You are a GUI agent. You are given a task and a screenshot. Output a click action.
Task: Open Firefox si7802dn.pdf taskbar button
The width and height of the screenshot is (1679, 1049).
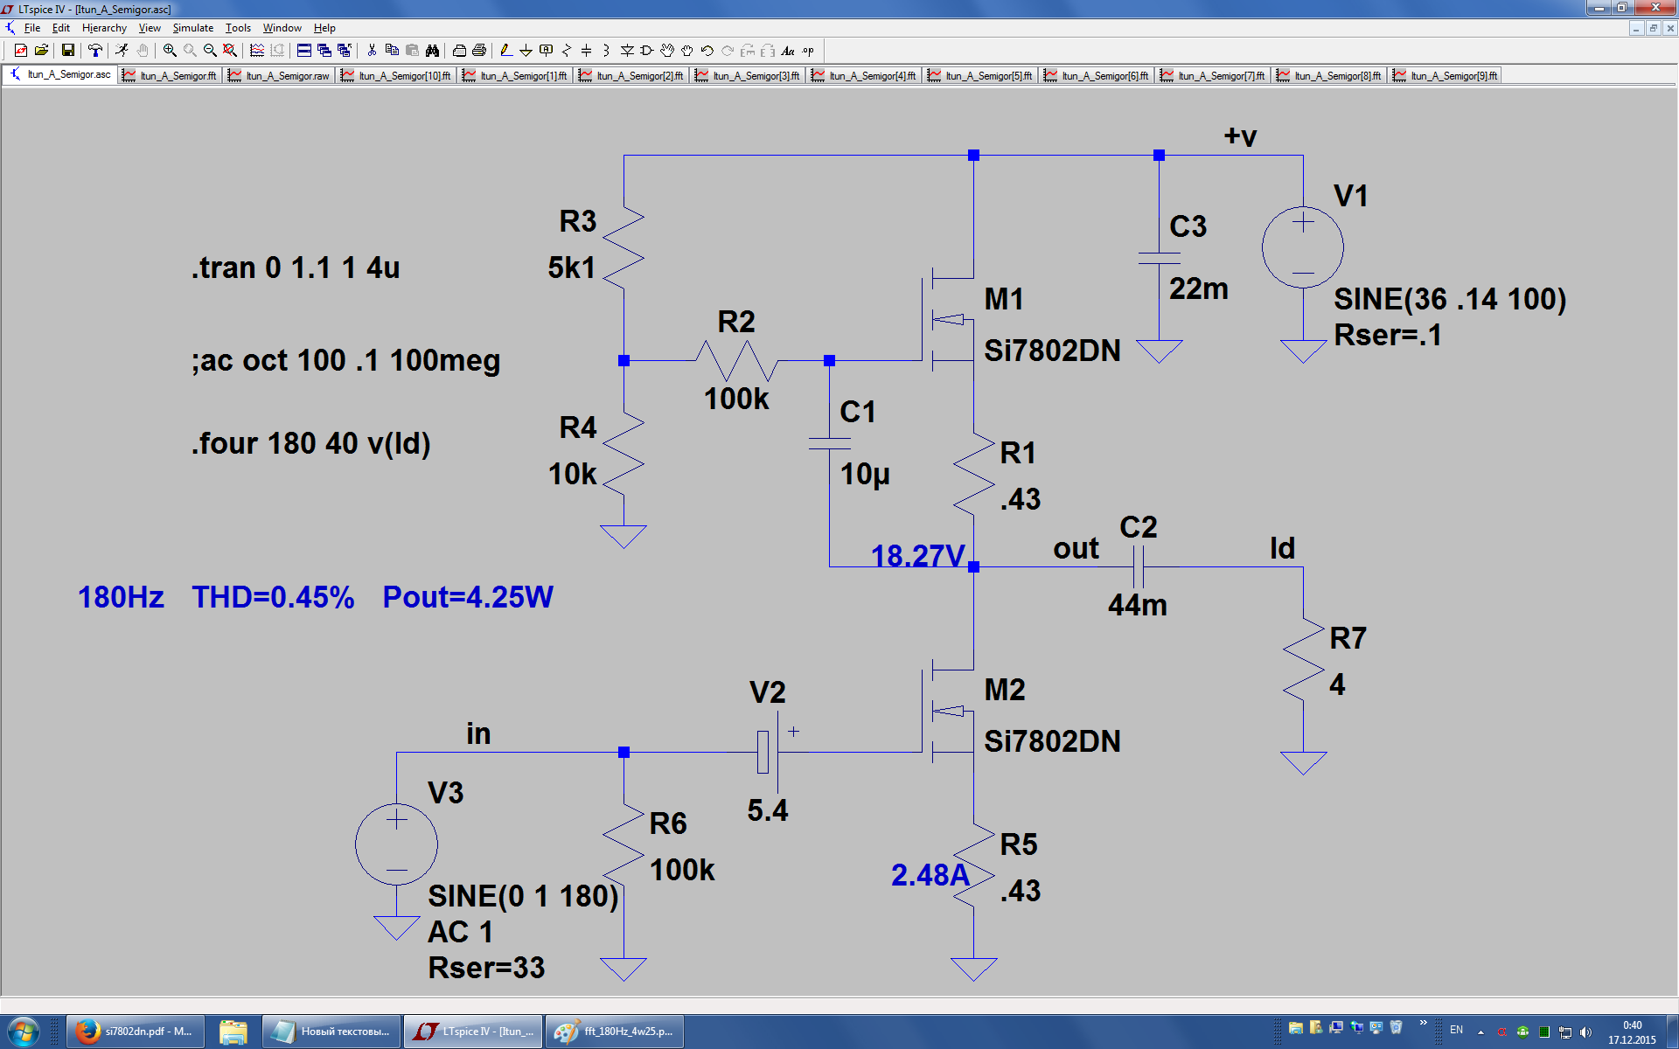pyautogui.click(x=136, y=1032)
